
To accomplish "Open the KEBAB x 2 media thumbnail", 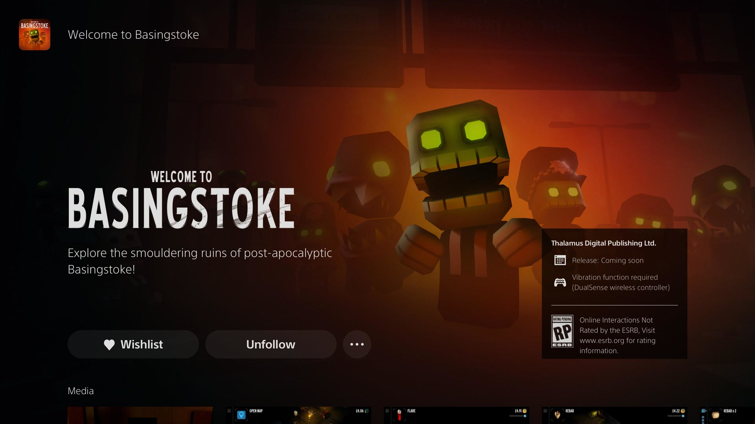I will [x=727, y=415].
